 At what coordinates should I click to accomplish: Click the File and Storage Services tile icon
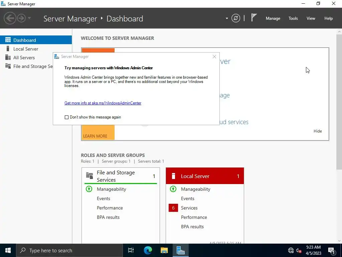click(90, 175)
